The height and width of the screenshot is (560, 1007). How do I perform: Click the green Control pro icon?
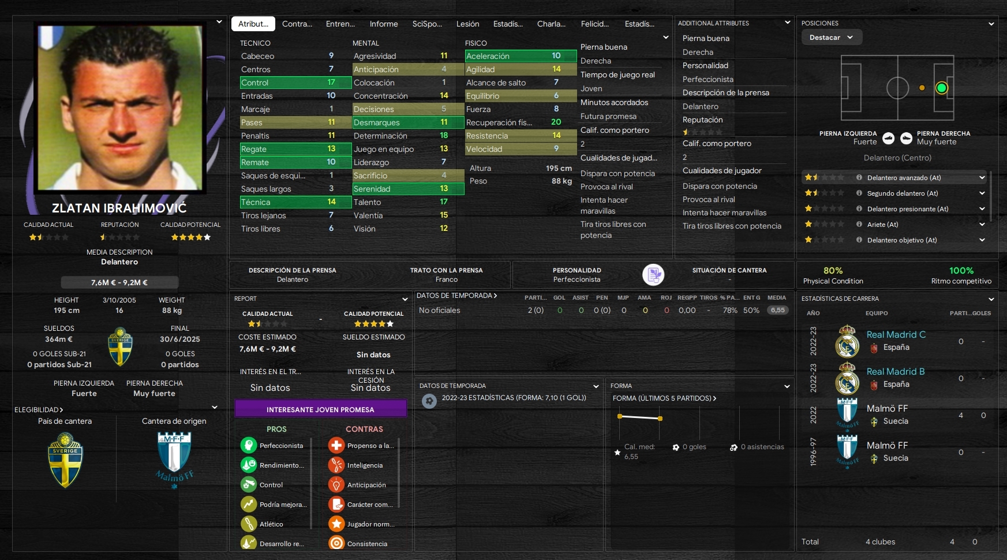[x=249, y=484]
